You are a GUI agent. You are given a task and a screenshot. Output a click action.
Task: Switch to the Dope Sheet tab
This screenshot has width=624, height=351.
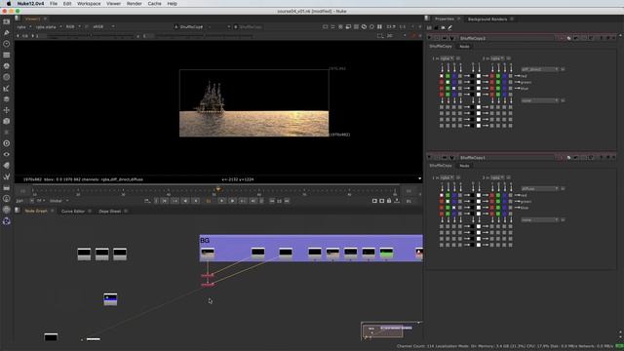click(110, 211)
